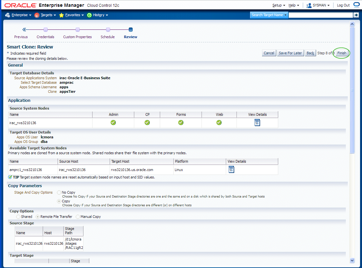Viewport: 362px width, 268px height.
Task: Click the Forms green check for irac_rws3210136
Action: click(181, 123)
